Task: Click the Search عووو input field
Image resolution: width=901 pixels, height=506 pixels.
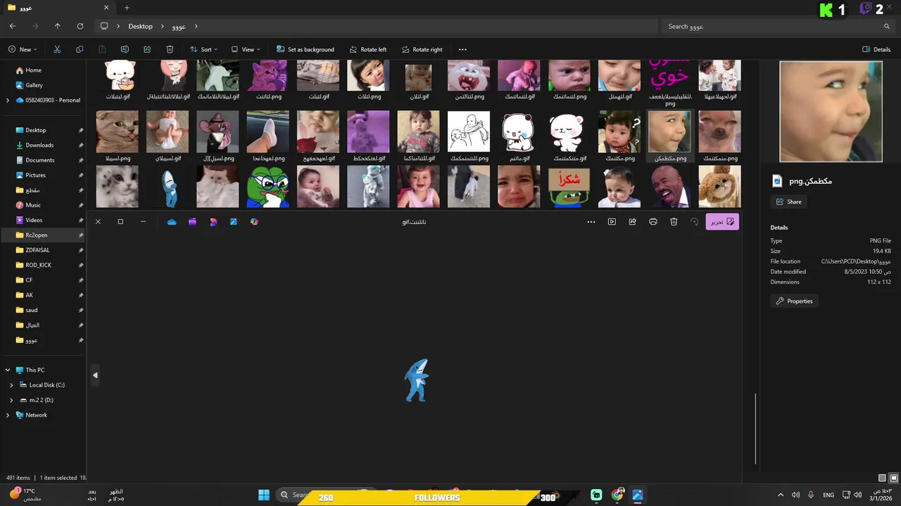Action: 777,26
